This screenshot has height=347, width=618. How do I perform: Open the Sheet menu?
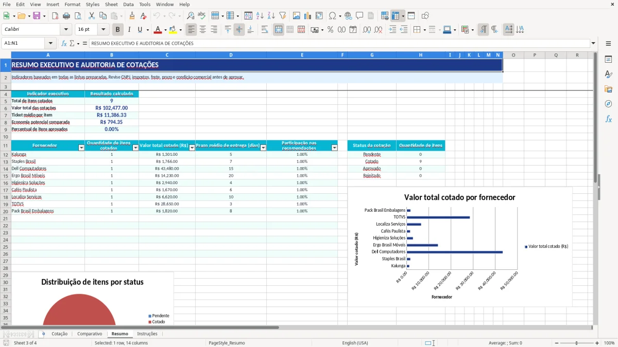coord(111,4)
